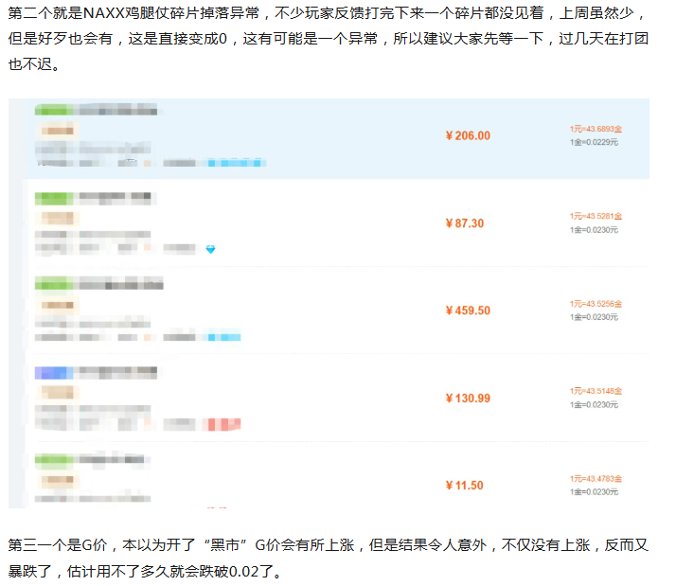
Task: Click the red badge in the ¥130.99 listing
Action: click(218, 423)
